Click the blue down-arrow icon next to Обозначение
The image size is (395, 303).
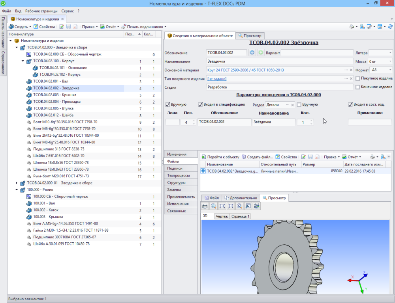tap(253, 53)
